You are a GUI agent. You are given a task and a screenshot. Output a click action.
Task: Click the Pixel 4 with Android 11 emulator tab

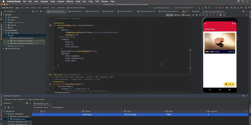213,11
